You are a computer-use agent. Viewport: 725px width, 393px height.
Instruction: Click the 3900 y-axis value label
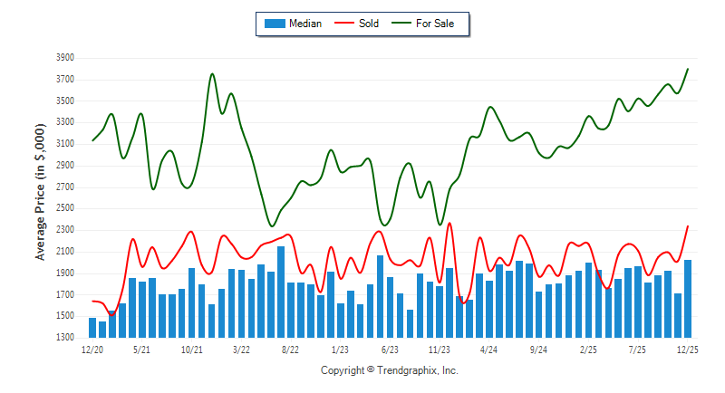pos(64,58)
